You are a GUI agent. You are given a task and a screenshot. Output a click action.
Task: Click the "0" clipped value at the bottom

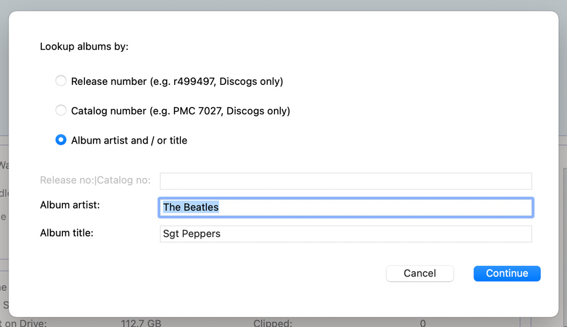tap(423, 323)
